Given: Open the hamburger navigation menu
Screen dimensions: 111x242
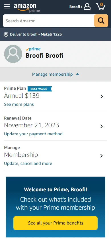Looking at the screenshot, I should tap(7, 7).
